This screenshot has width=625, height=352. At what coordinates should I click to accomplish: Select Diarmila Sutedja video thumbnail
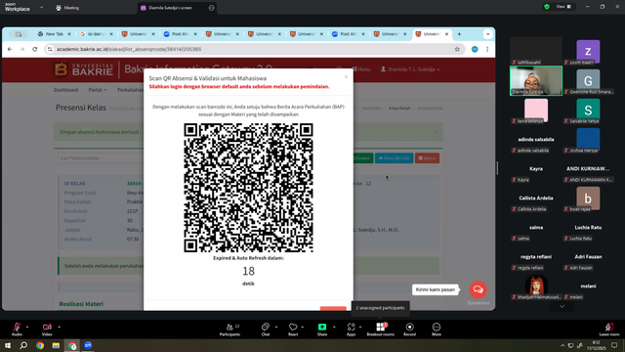coord(536,81)
